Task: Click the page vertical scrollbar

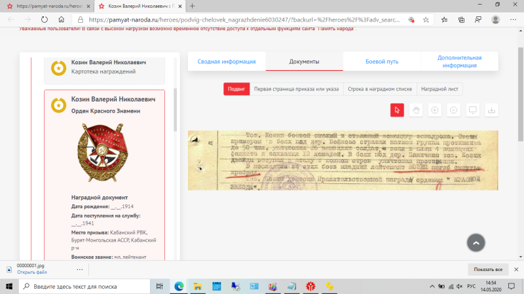Action: coord(521,94)
